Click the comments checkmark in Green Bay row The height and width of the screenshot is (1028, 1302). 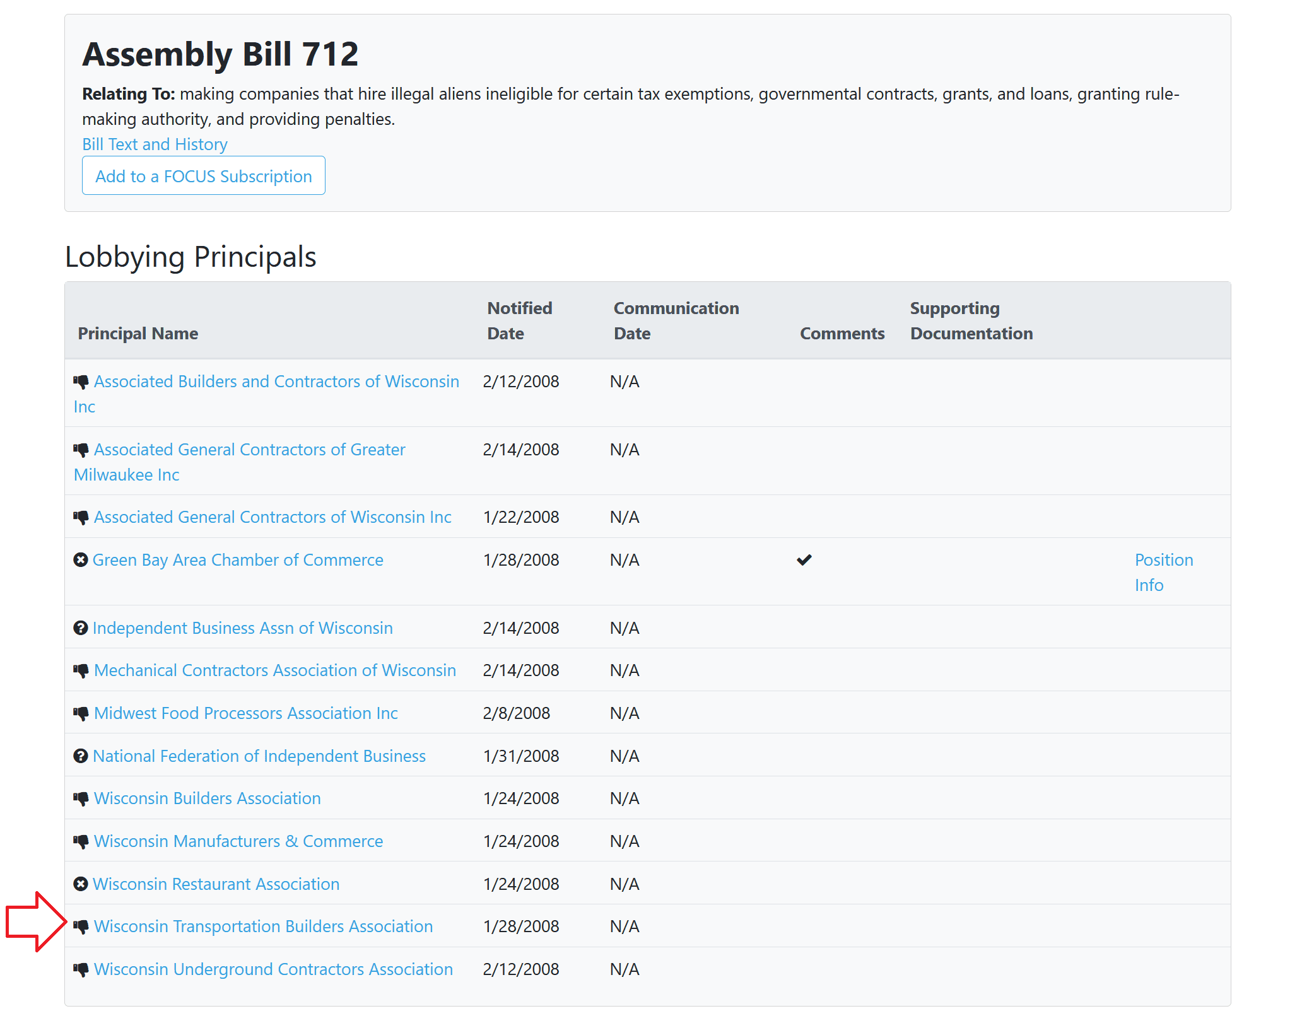click(x=804, y=560)
